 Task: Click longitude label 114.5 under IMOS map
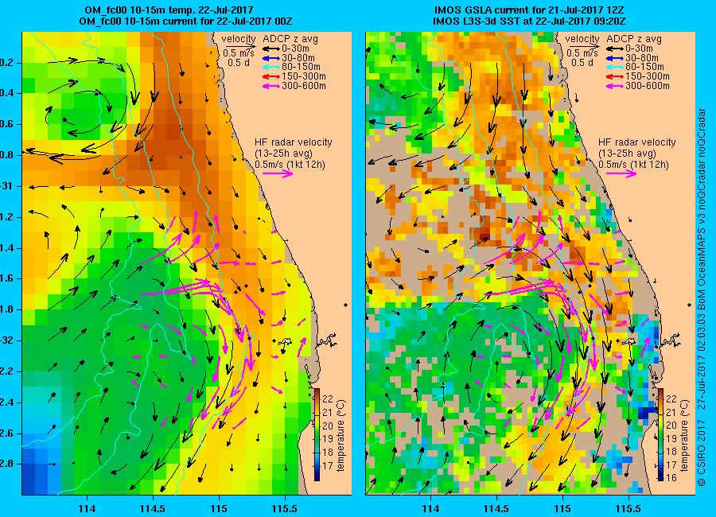pyautogui.click(x=496, y=509)
